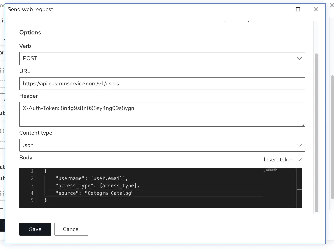Viewport: 334px width, 250px height.
Task: Click the maximize icon in the dialog title bar
Action: tap(298, 9)
